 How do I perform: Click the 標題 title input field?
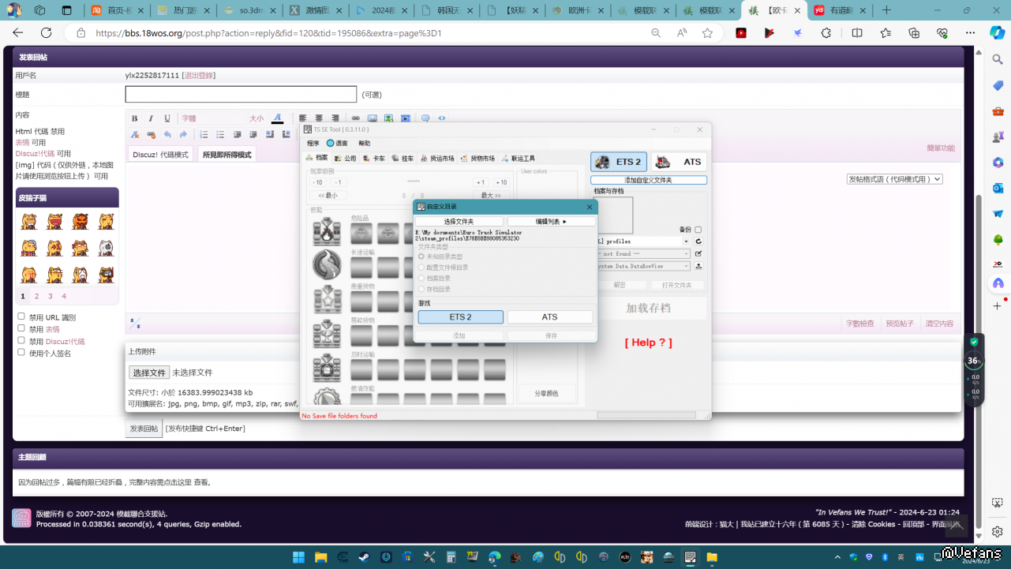click(241, 95)
